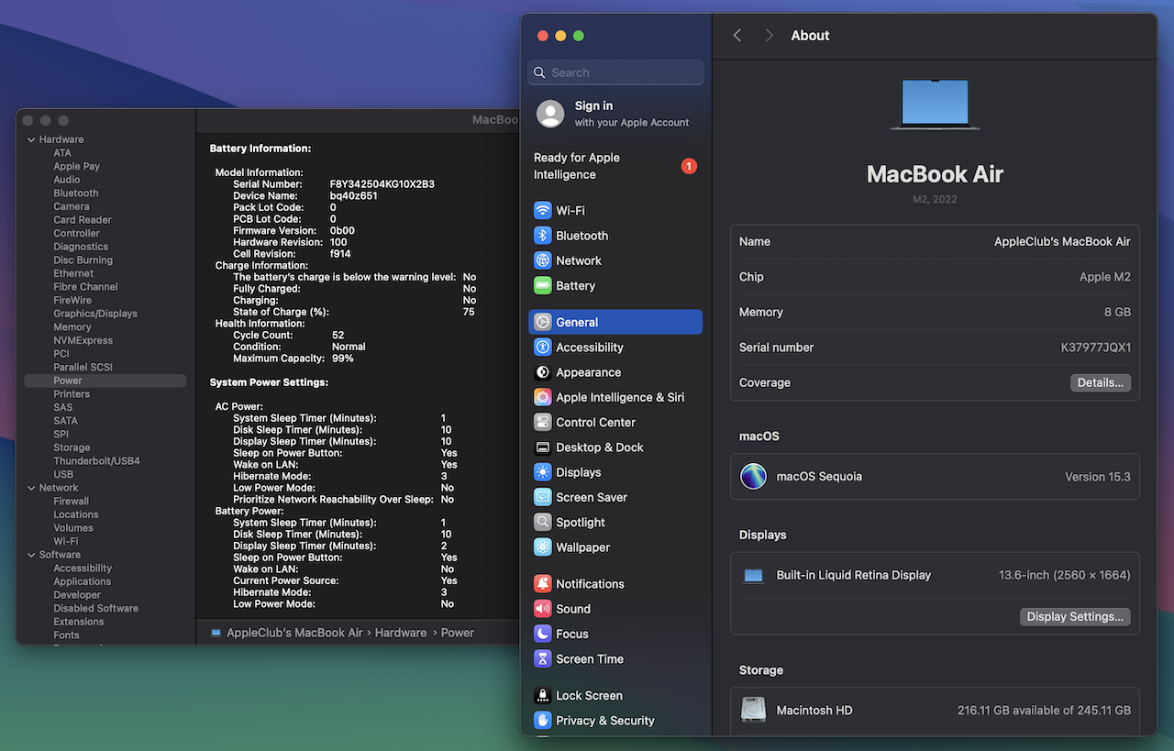Click the Built-in Liquid Retina Display icon
This screenshot has height=751, width=1174.
tap(754, 576)
